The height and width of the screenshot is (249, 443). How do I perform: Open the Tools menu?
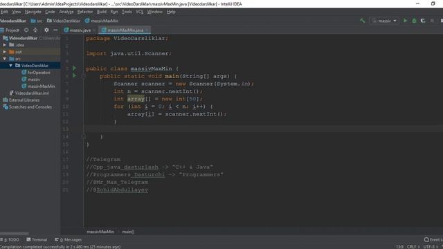point(127,12)
